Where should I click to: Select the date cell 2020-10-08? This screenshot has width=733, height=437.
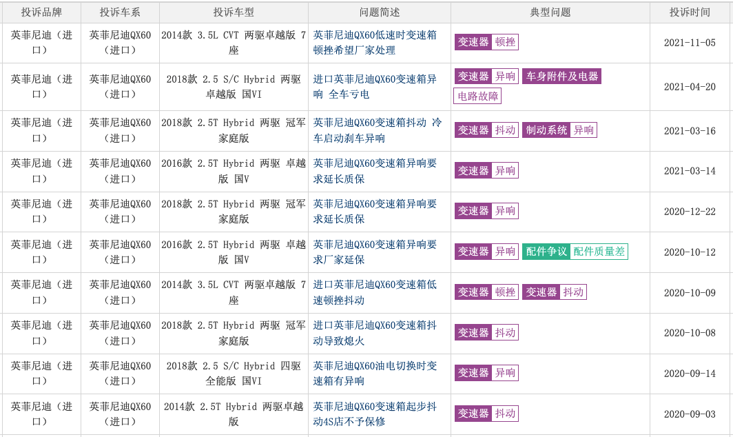click(690, 334)
